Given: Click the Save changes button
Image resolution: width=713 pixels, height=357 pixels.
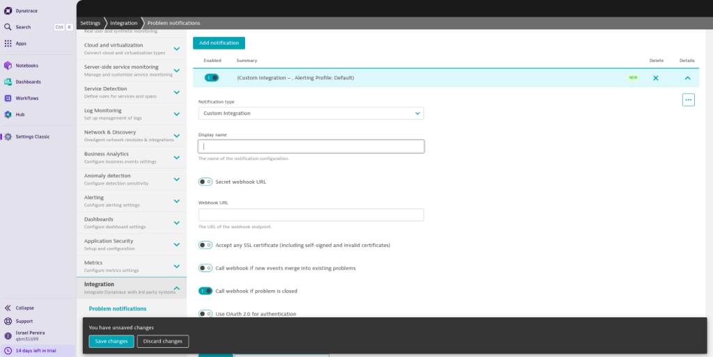Looking at the screenshot, I should pyautogui.click(x=111, y=341).
